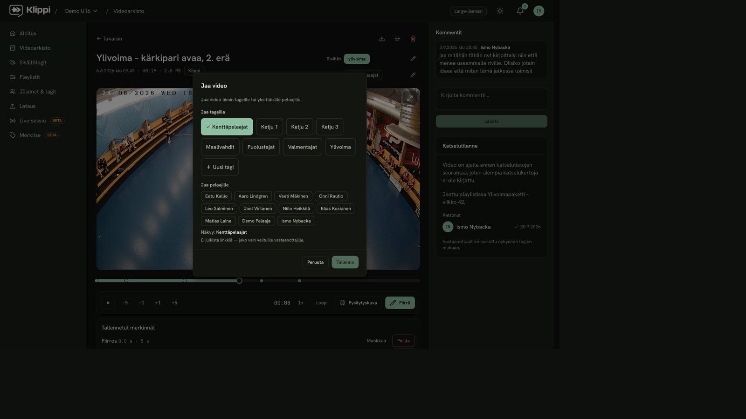Click the comment input field
Screen dimensions: 746x419
(x=491, y=99)
